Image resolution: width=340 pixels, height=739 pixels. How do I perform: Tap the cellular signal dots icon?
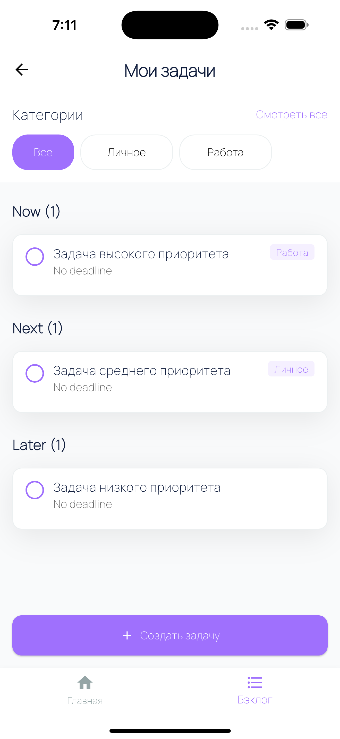249,28
